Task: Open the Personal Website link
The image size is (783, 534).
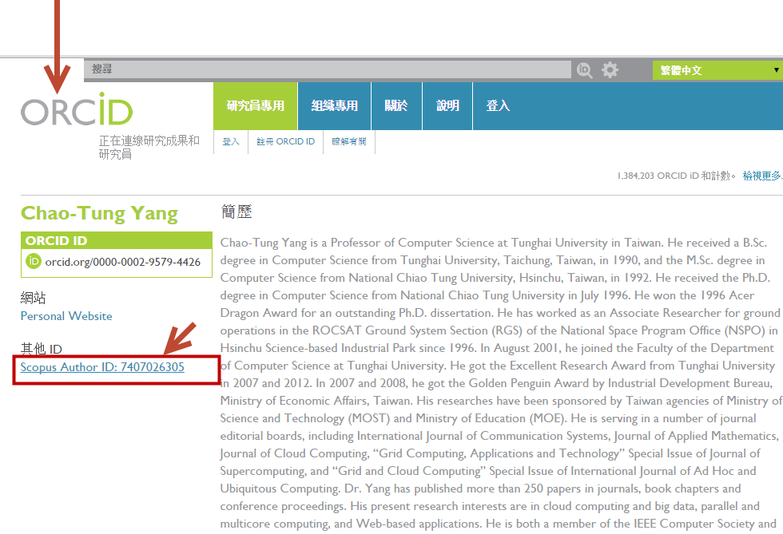Action: (66, 316)
